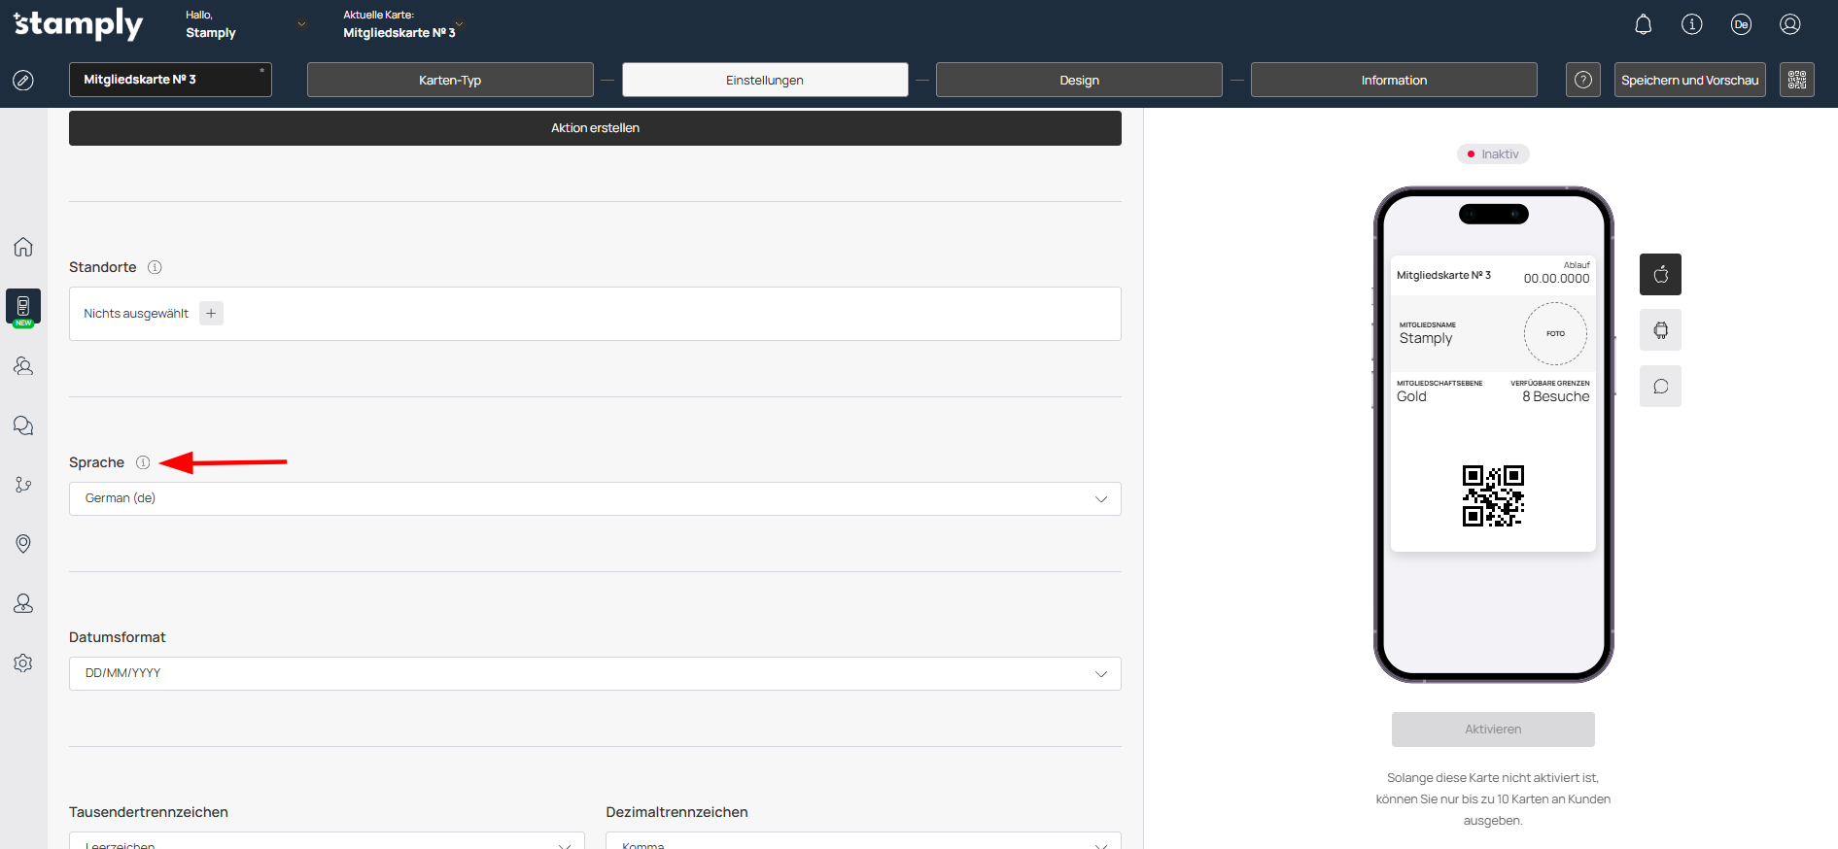Screen dimensions: 1838x849
Task: Click the info icon next to Sprache
Action: (143, 463)
